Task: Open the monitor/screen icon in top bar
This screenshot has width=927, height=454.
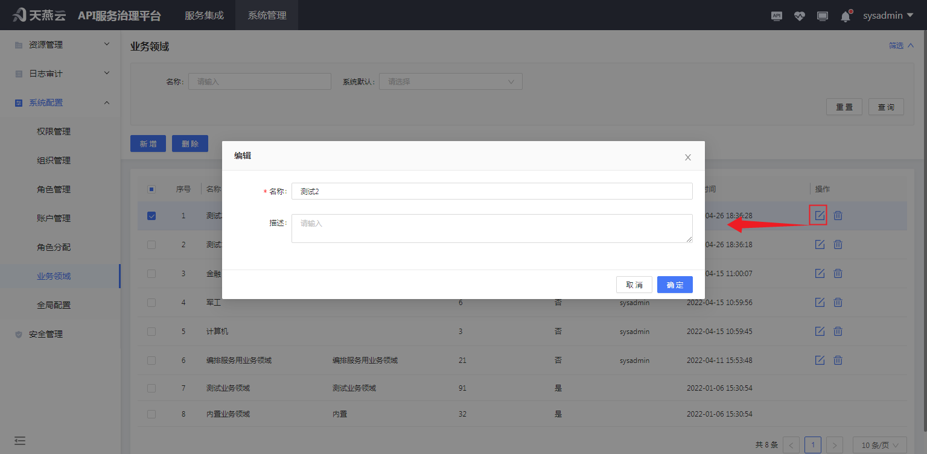Action: click(x=822, y=16)
